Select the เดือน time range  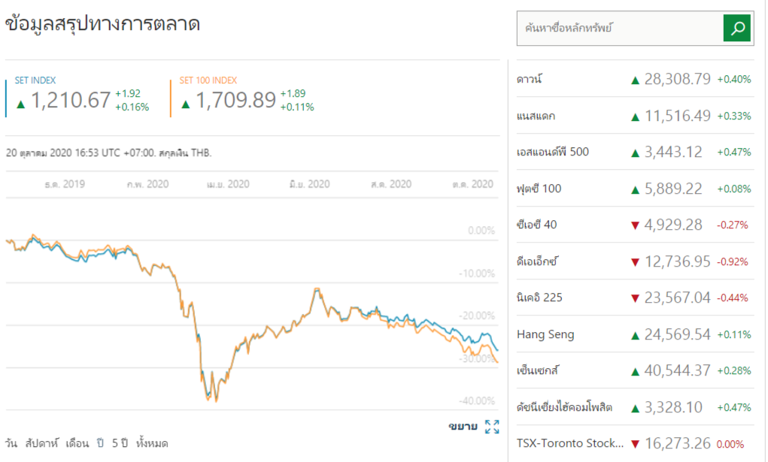(77, 443)
